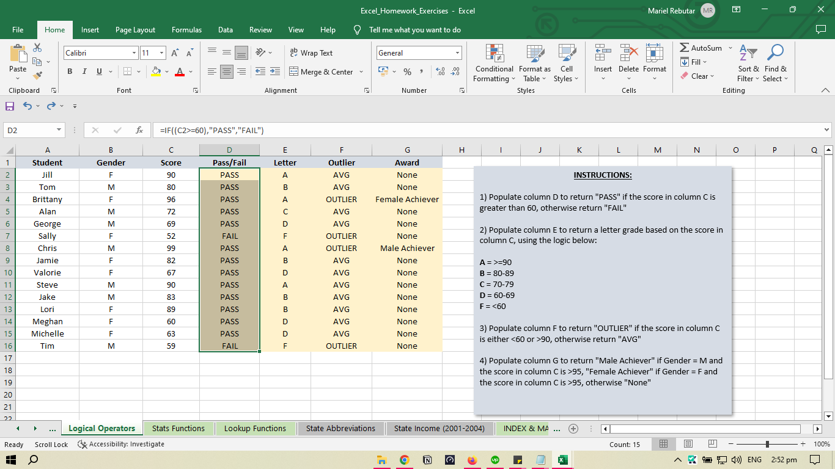Click the AutoSum button
This screenshot has height=469, width=835.
(x=701, y=48)
